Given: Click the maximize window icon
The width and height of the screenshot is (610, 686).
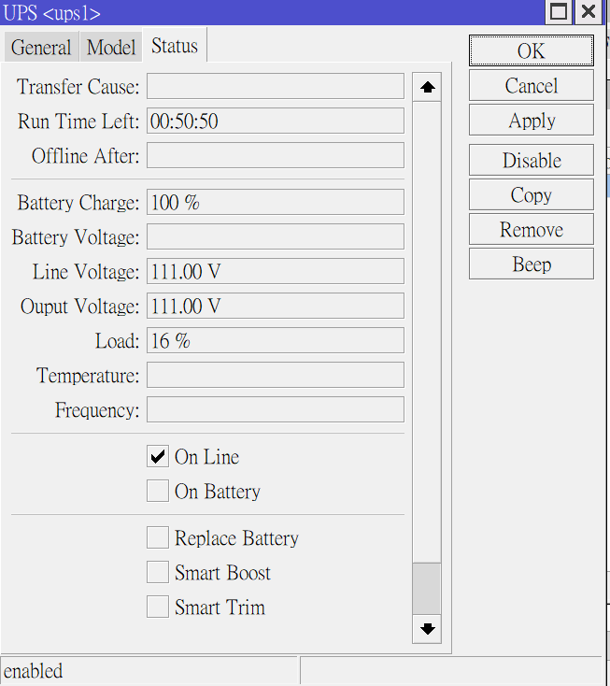Looking at the screenshot, I should (559, 11).
